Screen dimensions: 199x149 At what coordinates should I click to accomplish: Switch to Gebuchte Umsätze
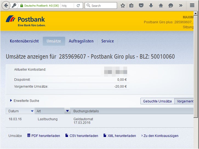(157, 101)
